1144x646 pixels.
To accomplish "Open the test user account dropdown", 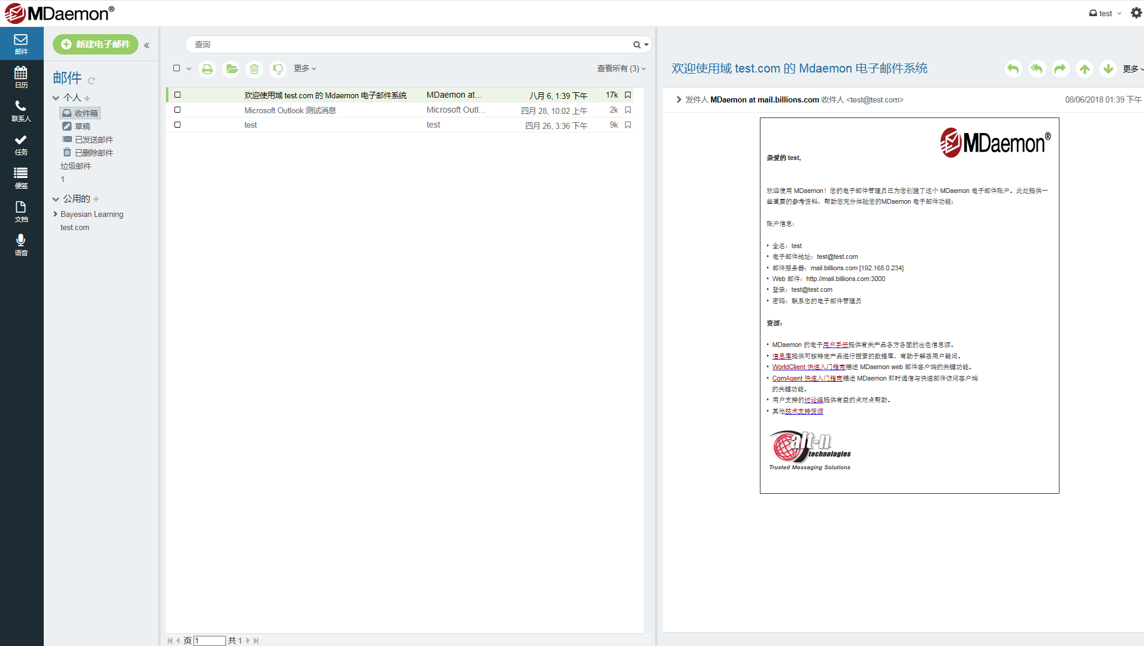I will (x=1105, y=13).
